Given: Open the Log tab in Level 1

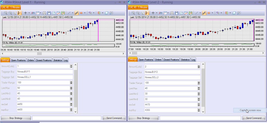Looking at the screenshot, I should (66, 60).
